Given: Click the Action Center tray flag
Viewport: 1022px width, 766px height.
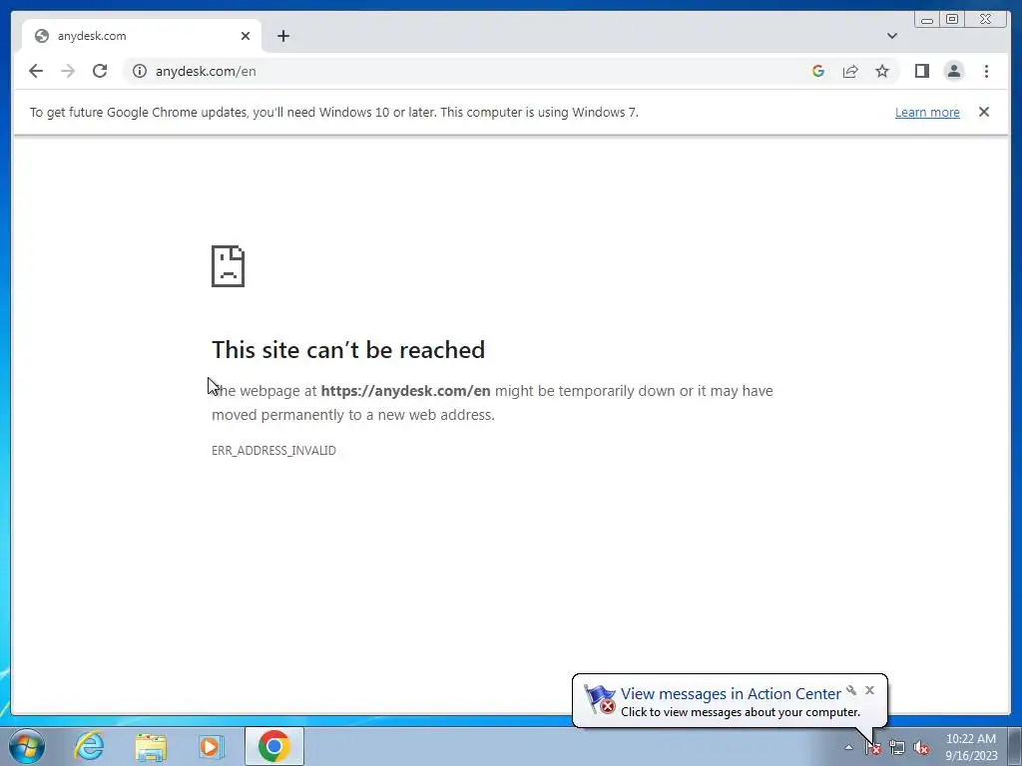Looking at the screenshot, I should [x=872, y=748].
